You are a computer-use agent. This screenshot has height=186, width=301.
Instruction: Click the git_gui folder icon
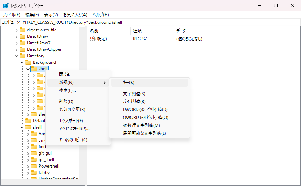point(34,153)
